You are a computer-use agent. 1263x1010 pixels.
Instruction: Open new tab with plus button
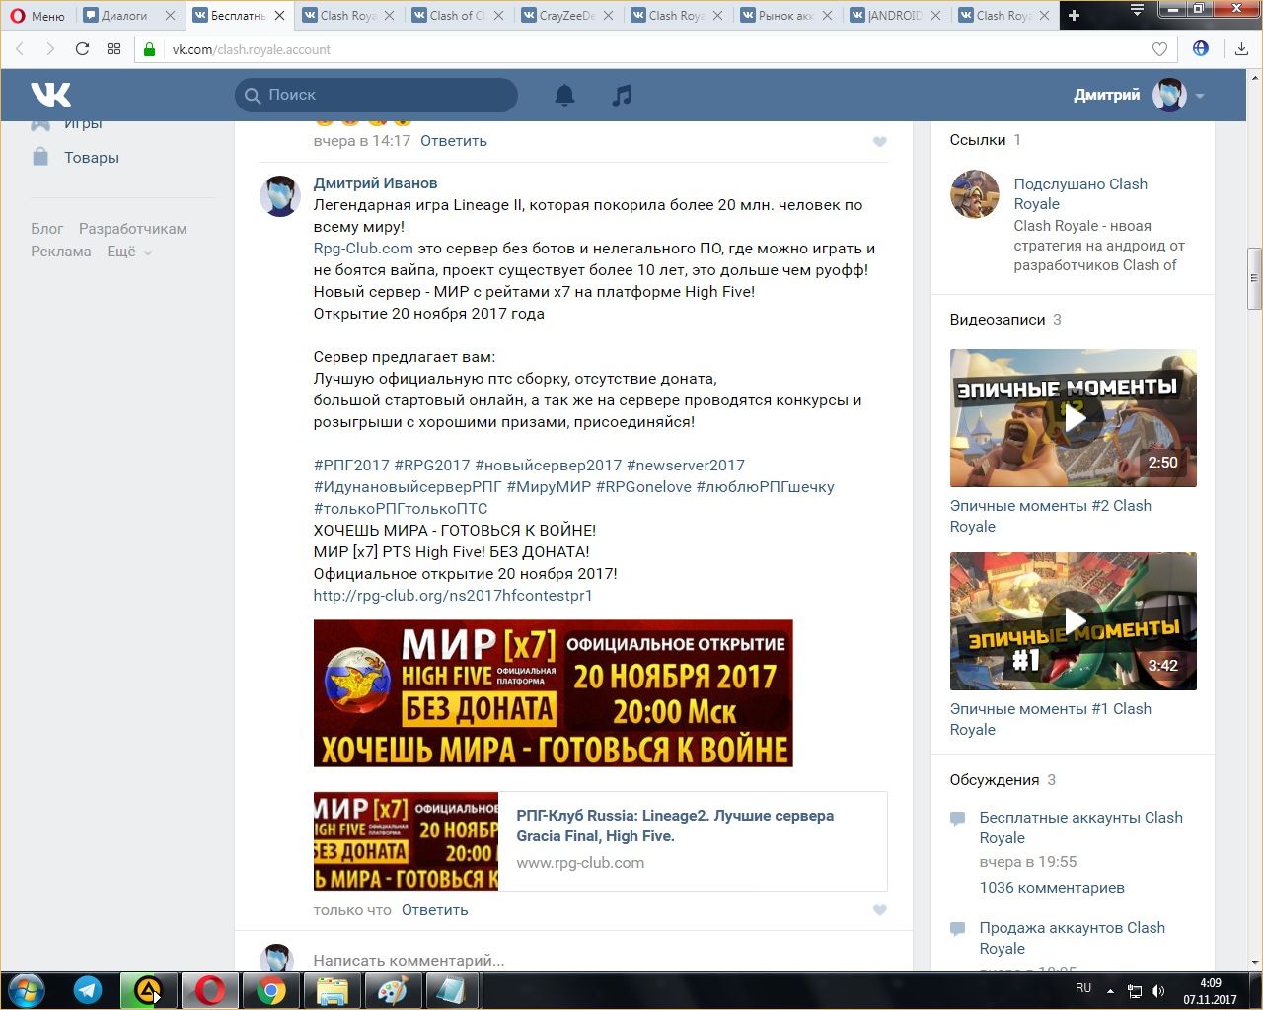pos(1074,15)
